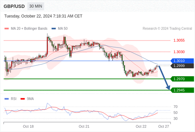Click the 1.3055 resistance level label

[x=179, y=40]
